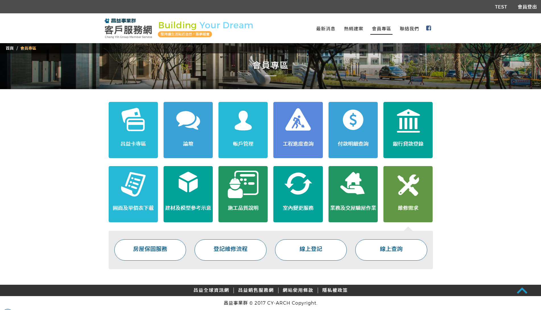
Task: Open the 維修需求 wrench and screwdriver icon
Action: [x=408, y=185]
